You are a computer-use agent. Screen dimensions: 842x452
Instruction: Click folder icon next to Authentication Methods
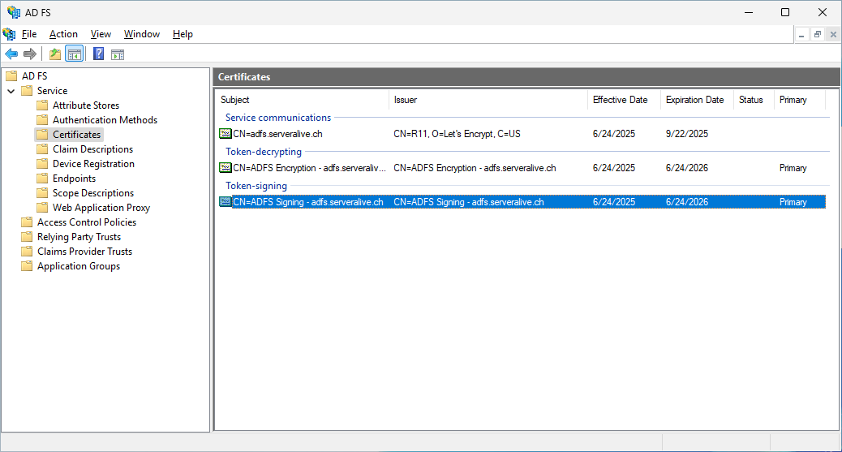click(42, 119)
